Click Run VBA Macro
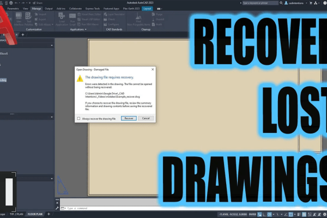Screen dimensions: 327x218 tap(88, 25)
